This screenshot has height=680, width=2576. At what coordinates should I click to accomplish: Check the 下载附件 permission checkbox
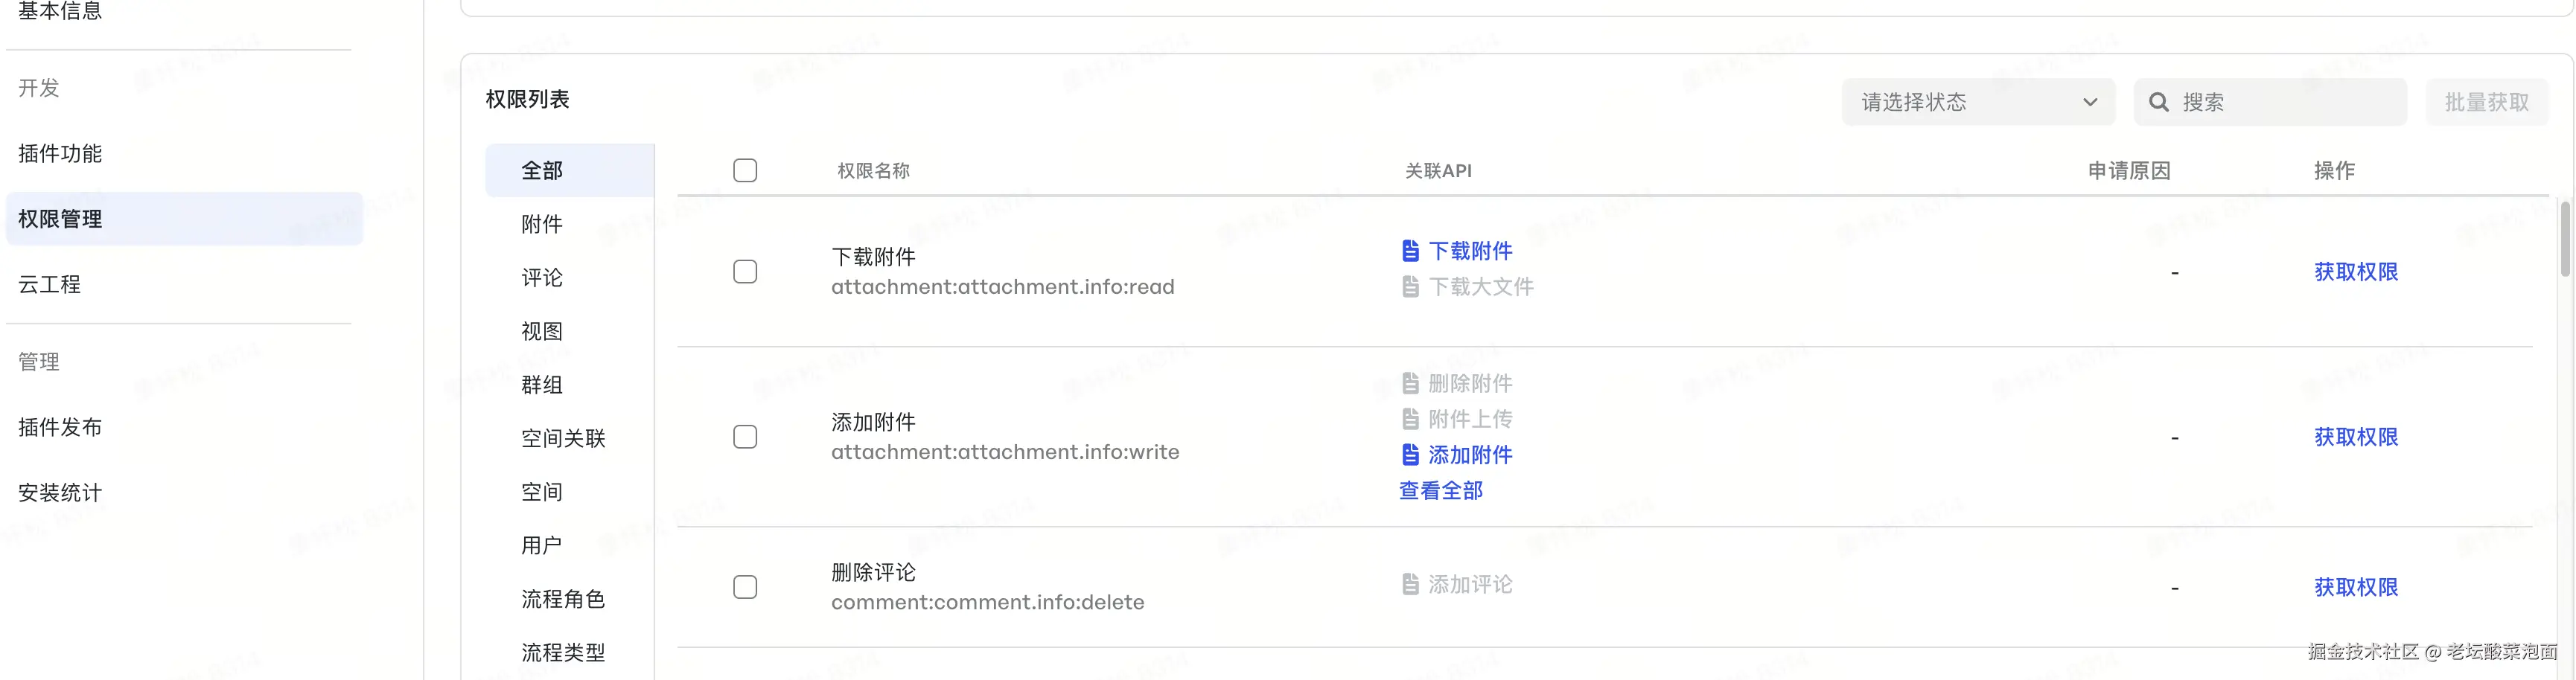[745, 272]
